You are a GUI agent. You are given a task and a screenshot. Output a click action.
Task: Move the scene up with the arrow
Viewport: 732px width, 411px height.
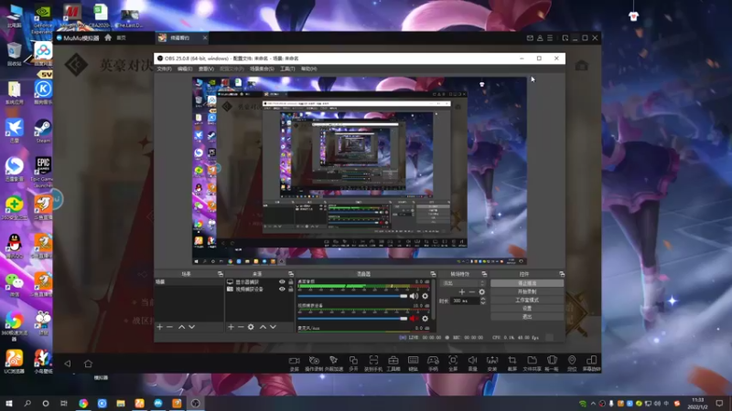tap(181, 327)
